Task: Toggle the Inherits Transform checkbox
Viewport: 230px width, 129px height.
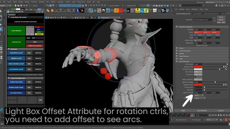Action: 195,46
